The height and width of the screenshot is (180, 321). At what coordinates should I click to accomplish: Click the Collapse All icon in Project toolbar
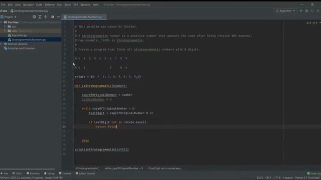[x=46, y=17]
